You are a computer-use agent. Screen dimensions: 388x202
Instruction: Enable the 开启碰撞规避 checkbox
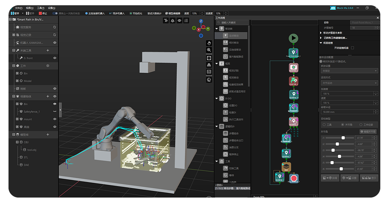(x=352, y=48)
